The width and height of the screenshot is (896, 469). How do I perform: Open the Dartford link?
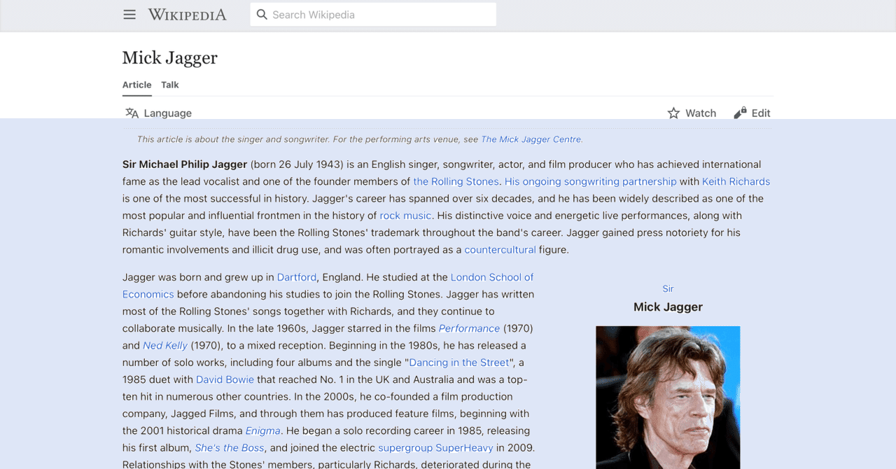(x=297, y=277)
